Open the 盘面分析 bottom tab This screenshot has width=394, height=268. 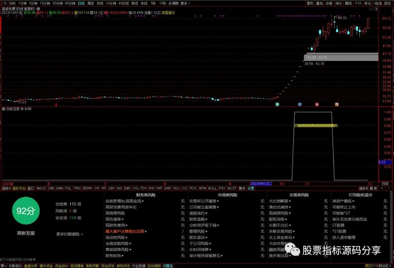tap(31, 266)
